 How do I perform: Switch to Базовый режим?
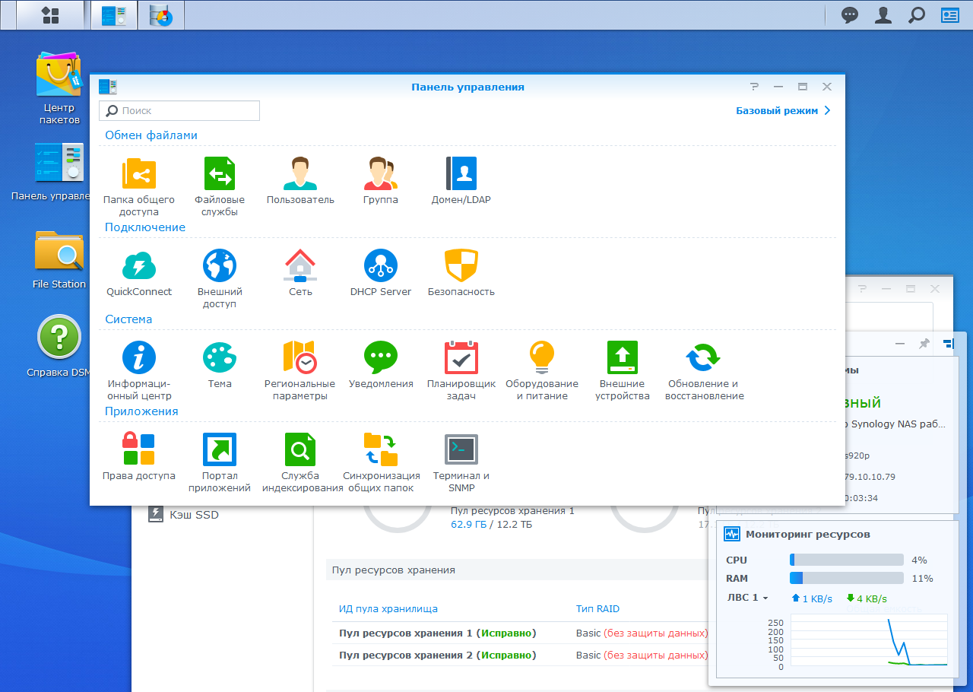click(x=783, y=110)
